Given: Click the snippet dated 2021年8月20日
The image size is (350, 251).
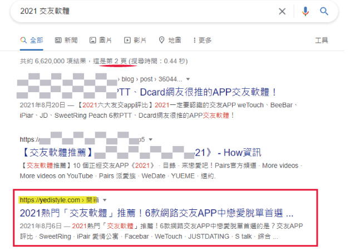Looking at the screenshot, I should [x=159, y=111].
